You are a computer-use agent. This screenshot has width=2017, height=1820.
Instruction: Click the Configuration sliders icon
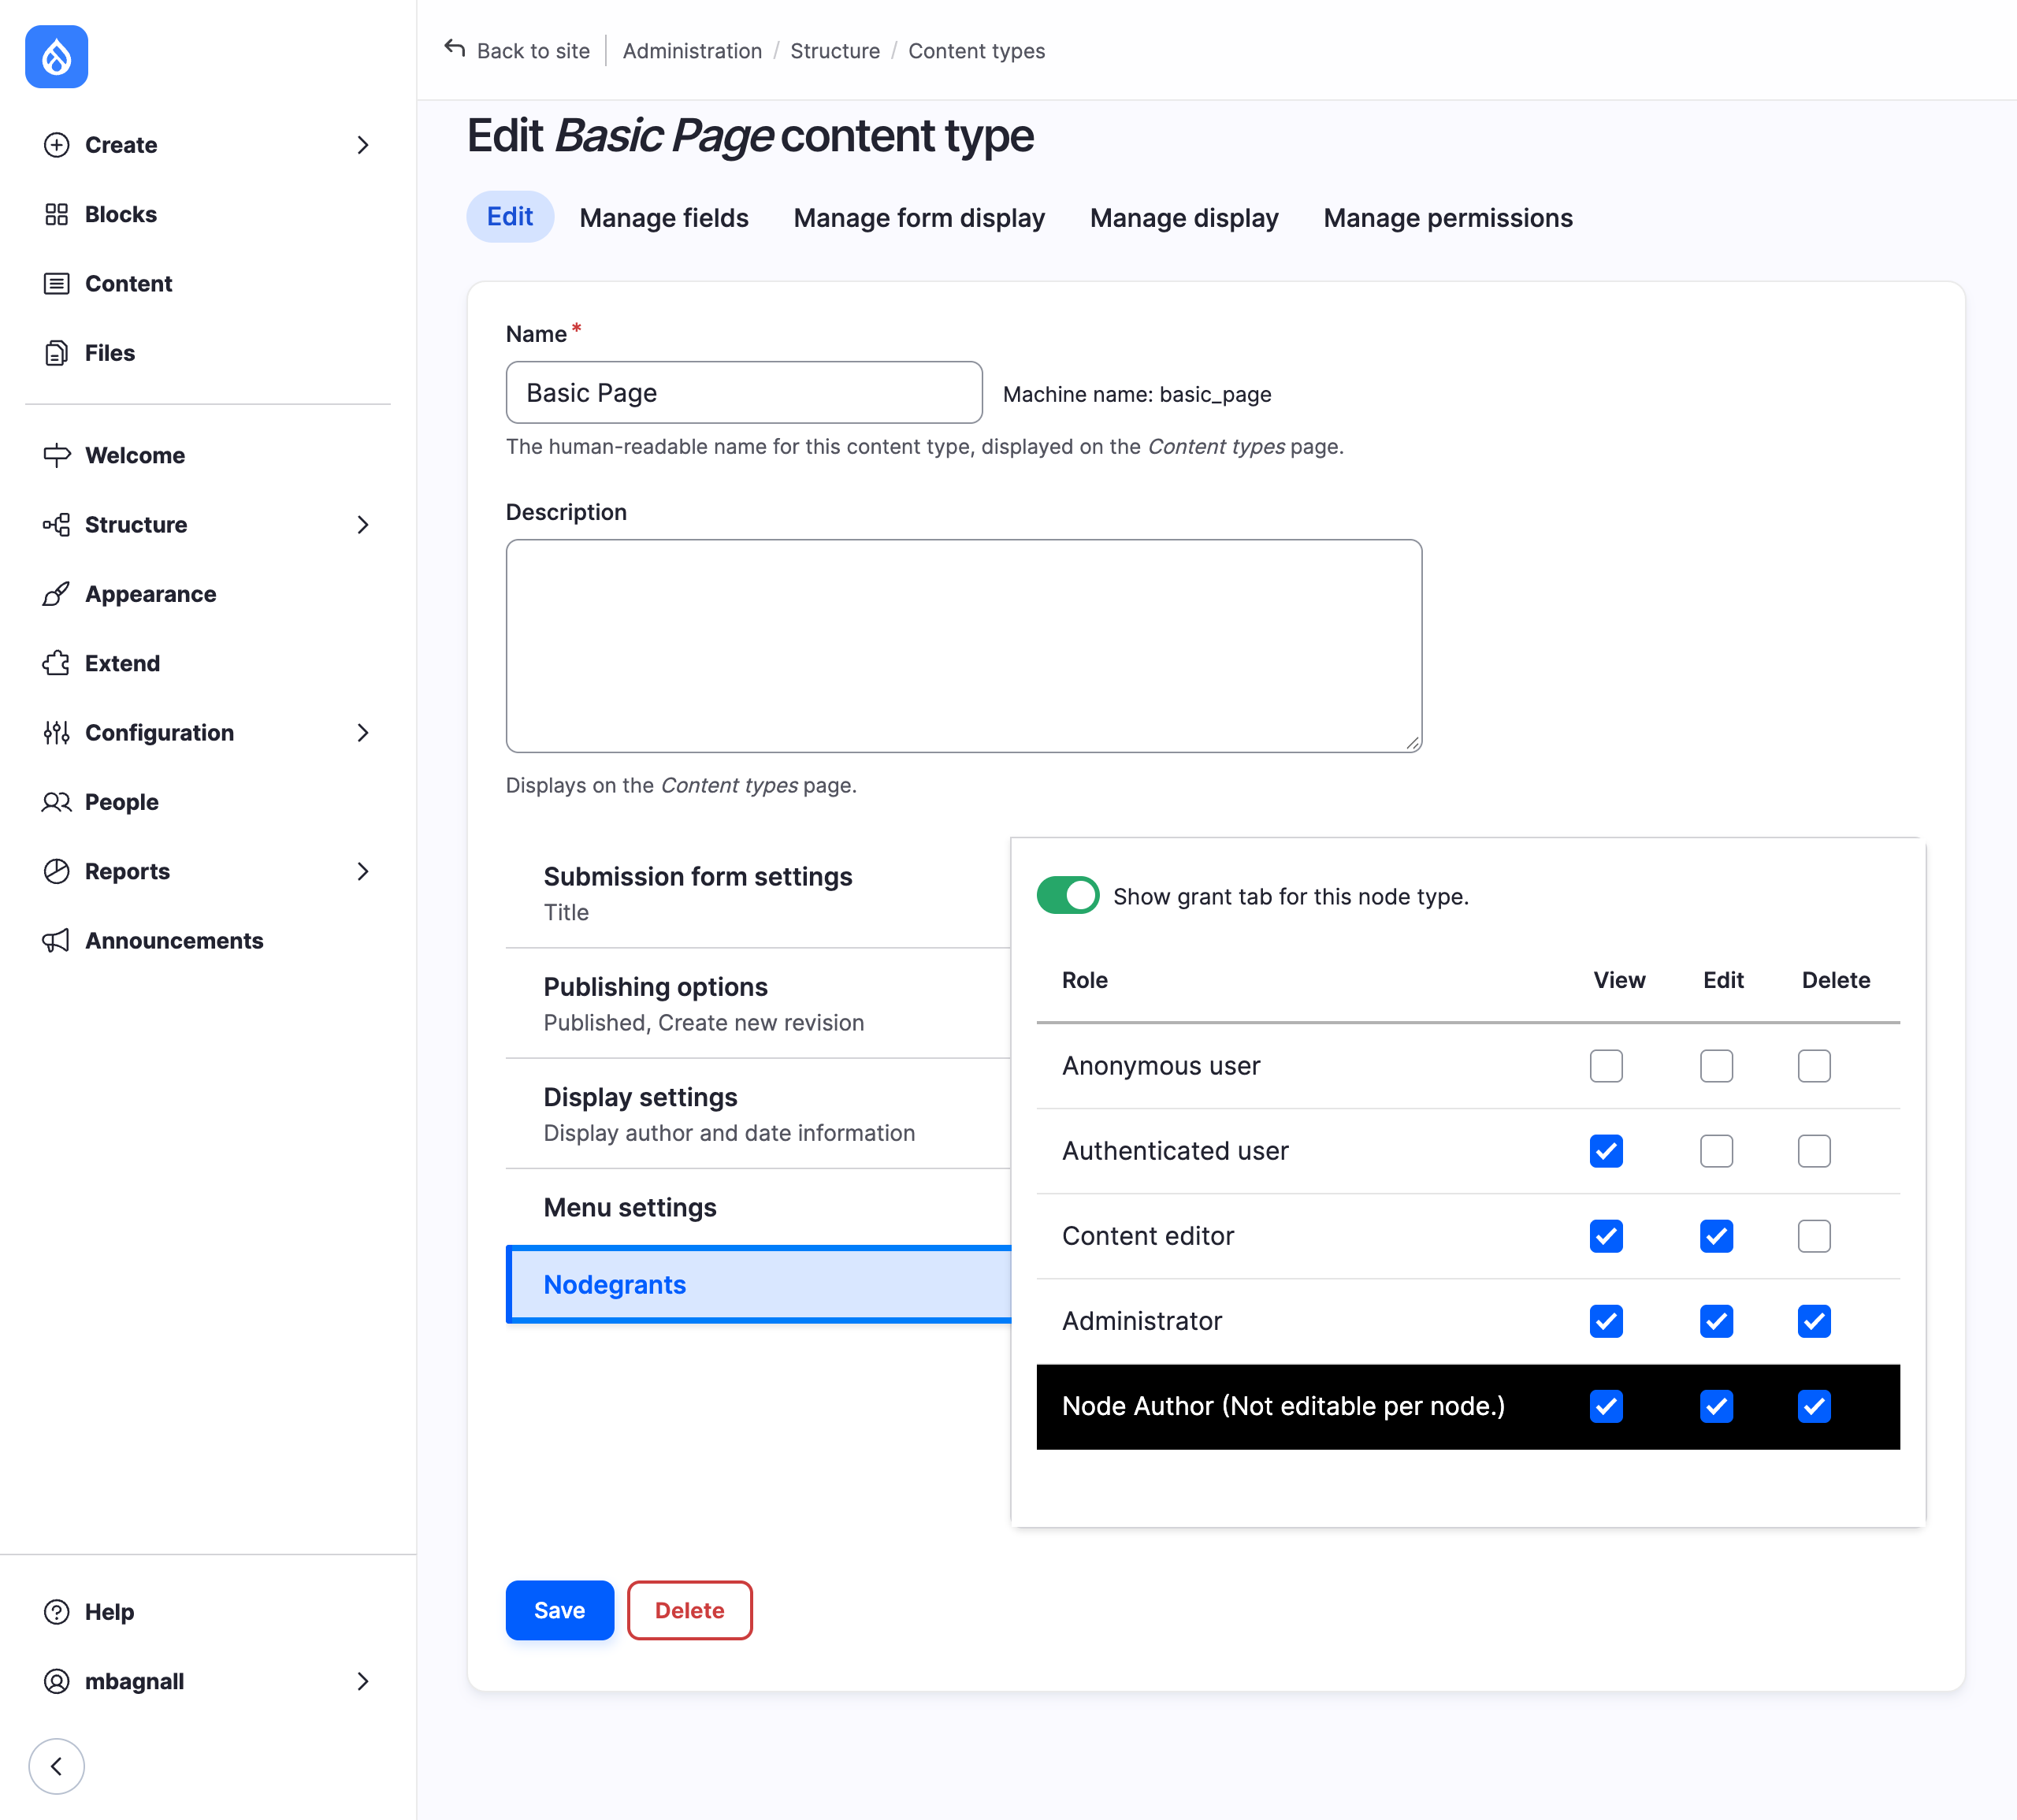coord(57,733)
